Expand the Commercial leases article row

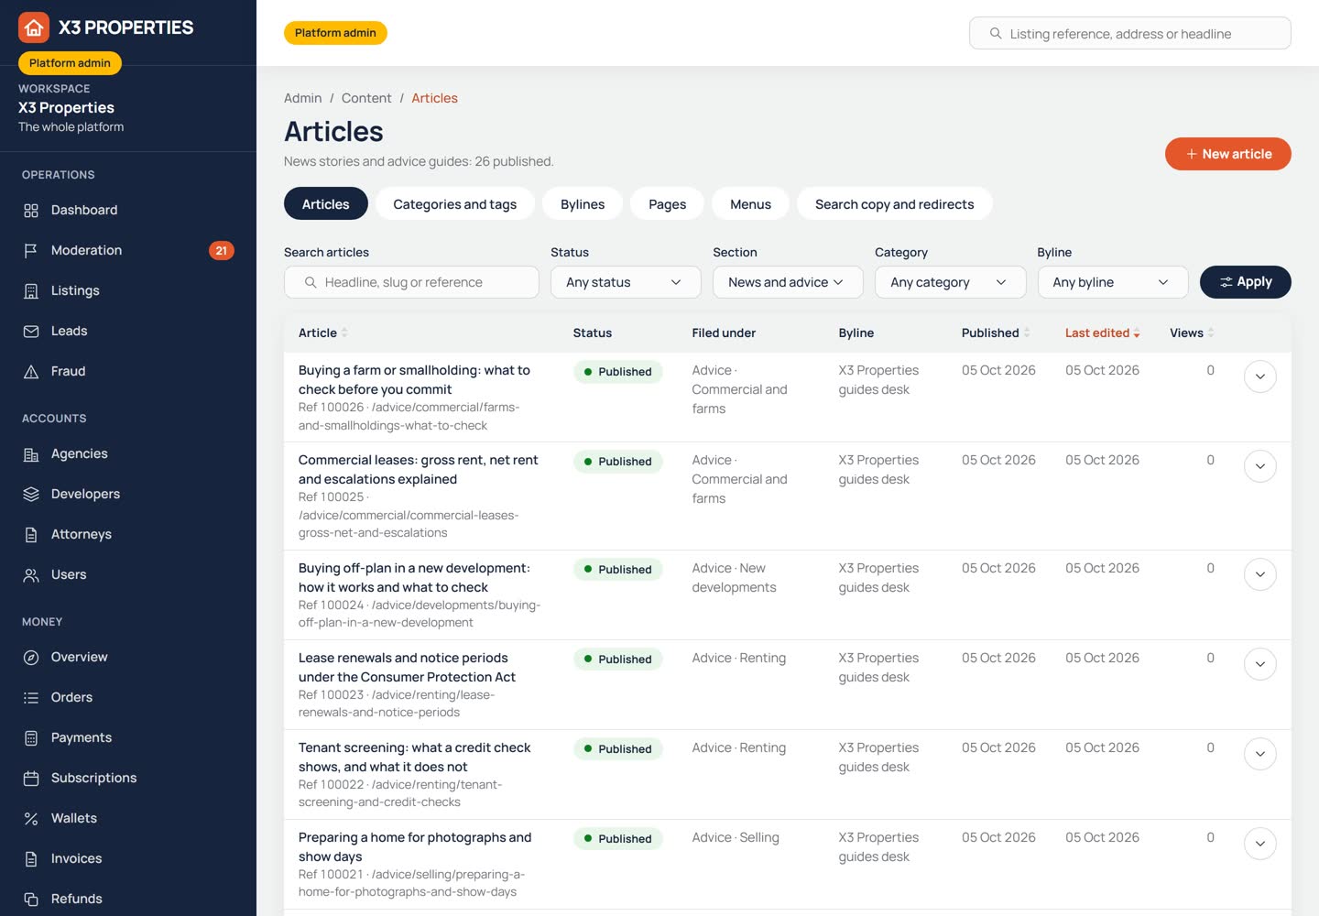click(x=1260, y=466)
